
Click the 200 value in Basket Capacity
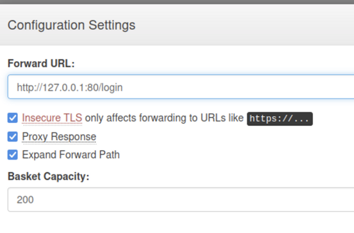click(x=25, y=200)
